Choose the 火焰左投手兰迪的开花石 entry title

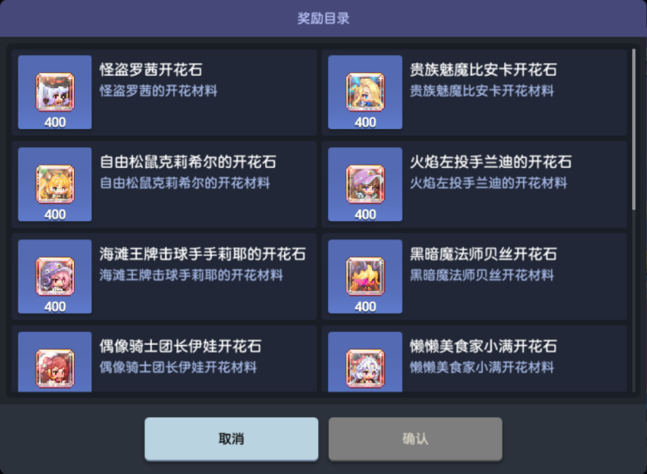click(x=491, y=162)
